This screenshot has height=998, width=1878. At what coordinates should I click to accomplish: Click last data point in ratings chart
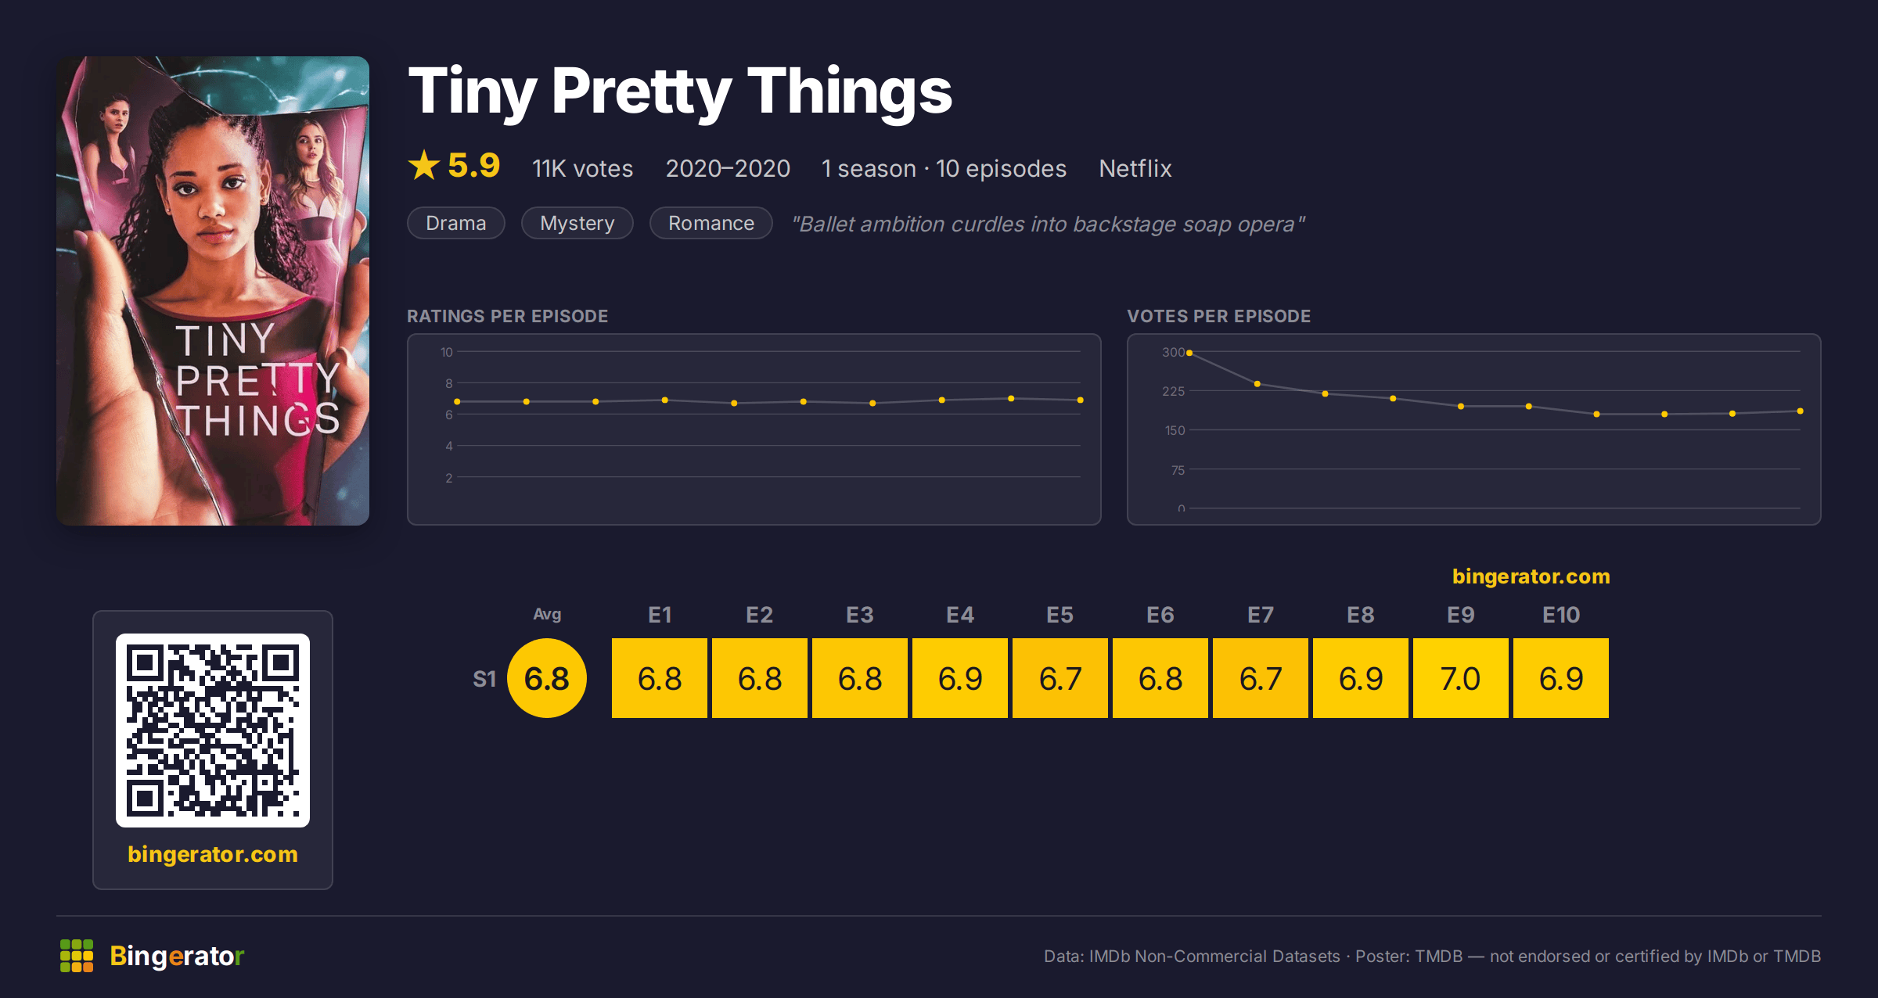[1080, 400]
